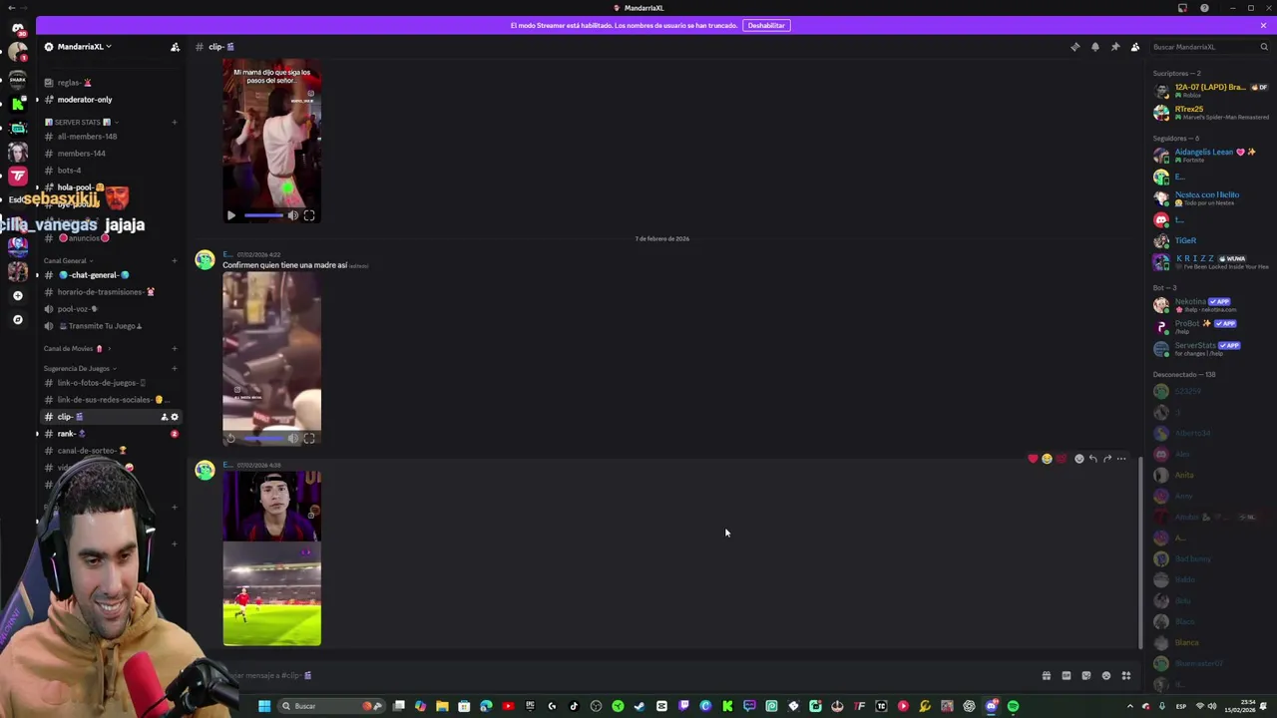The height and width of the screenshot is (718, 1277).
Task: Create channel in Canal de Movies category
Action: coord(175,348)
